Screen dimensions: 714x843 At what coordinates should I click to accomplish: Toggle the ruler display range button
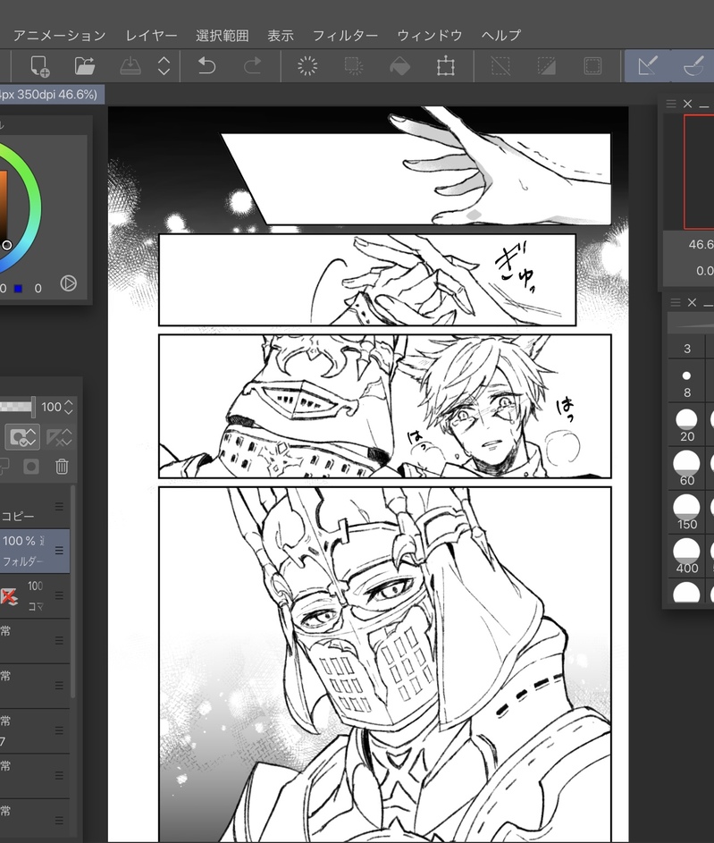[x=59, y=436]
